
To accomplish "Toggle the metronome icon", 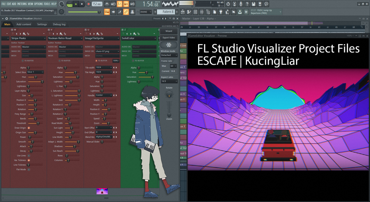I will click(x=107, y=4).
